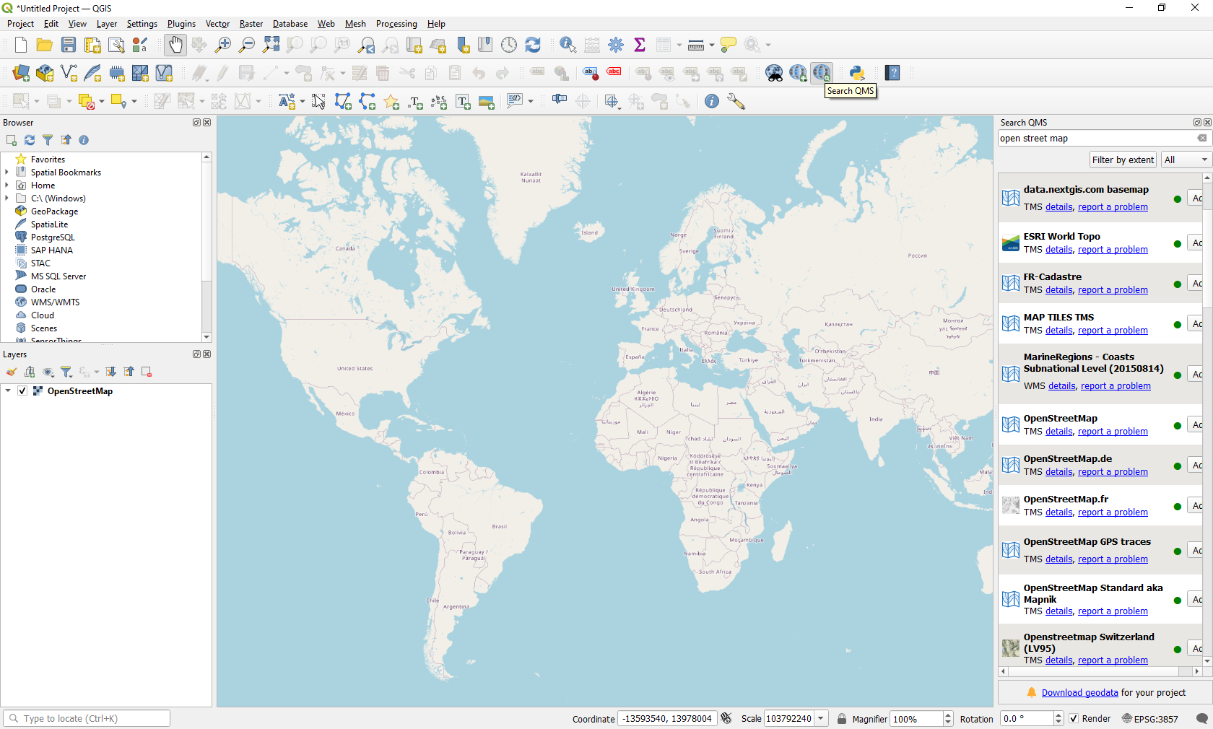Open the Raster menu
The height and width of the screenshot is (729, 1213).
tap(251, 24)
